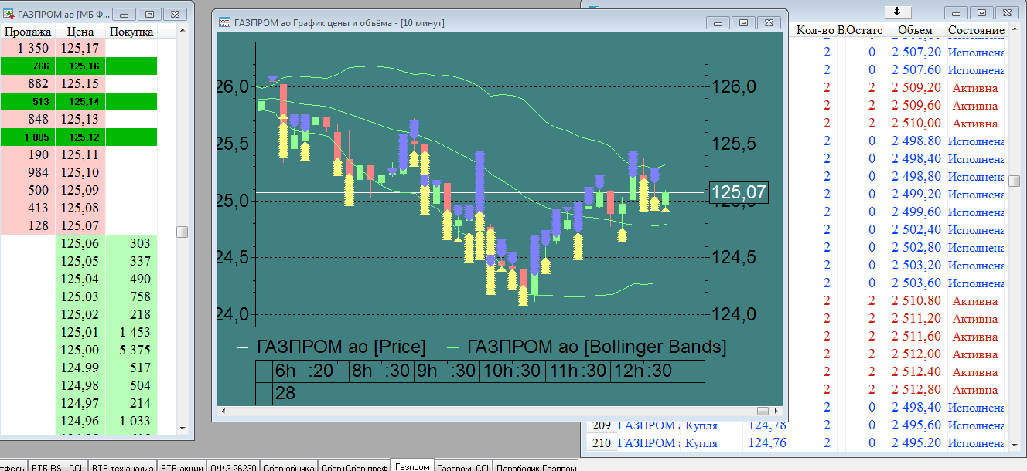Image resolution: width=1027 pixels, height=471 pixels.
Task: Click orders table scrollbar up arrow
Action: point(1014,30)
